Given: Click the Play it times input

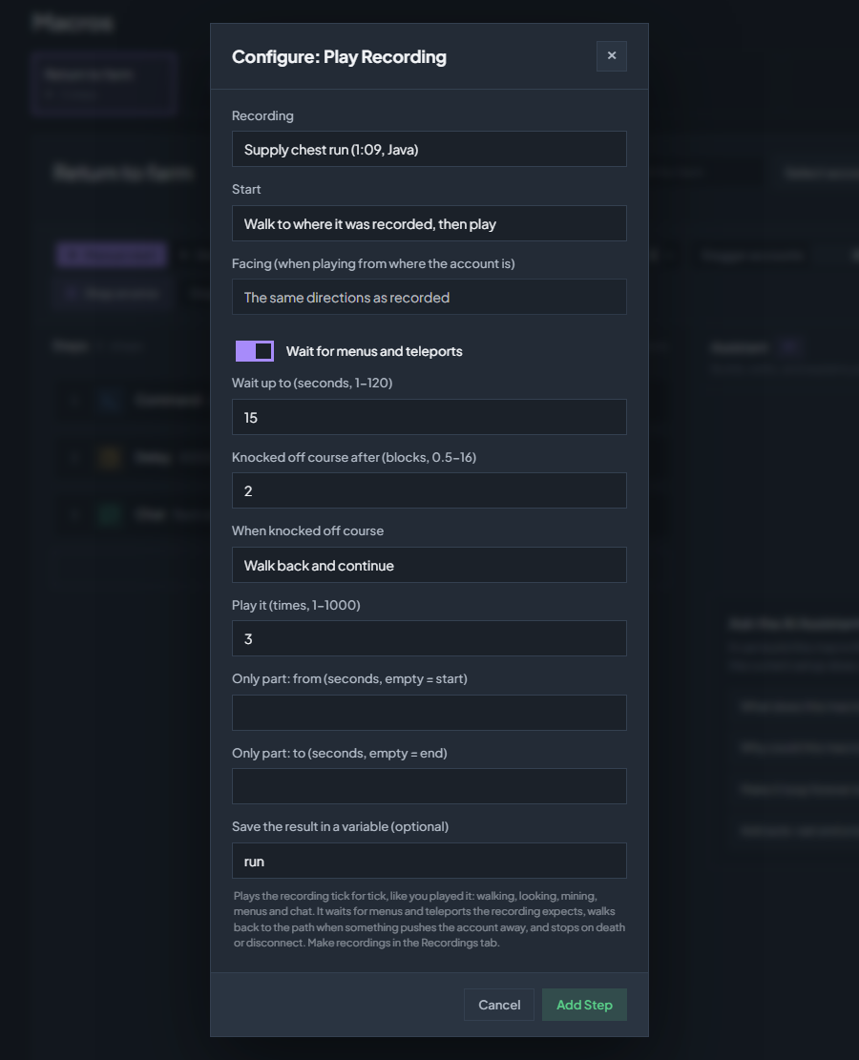Looking at the screenshot, I should tap(429, 639).
